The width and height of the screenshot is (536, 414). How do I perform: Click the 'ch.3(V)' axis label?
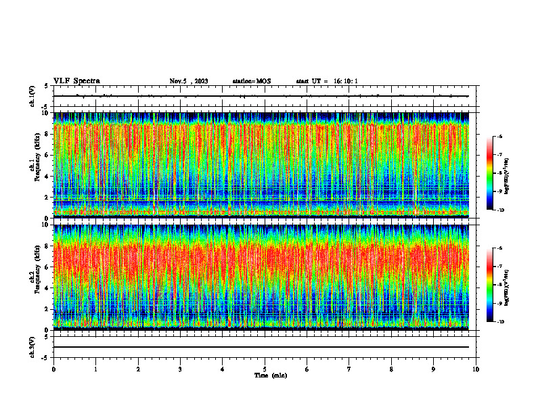pos(32,347)
